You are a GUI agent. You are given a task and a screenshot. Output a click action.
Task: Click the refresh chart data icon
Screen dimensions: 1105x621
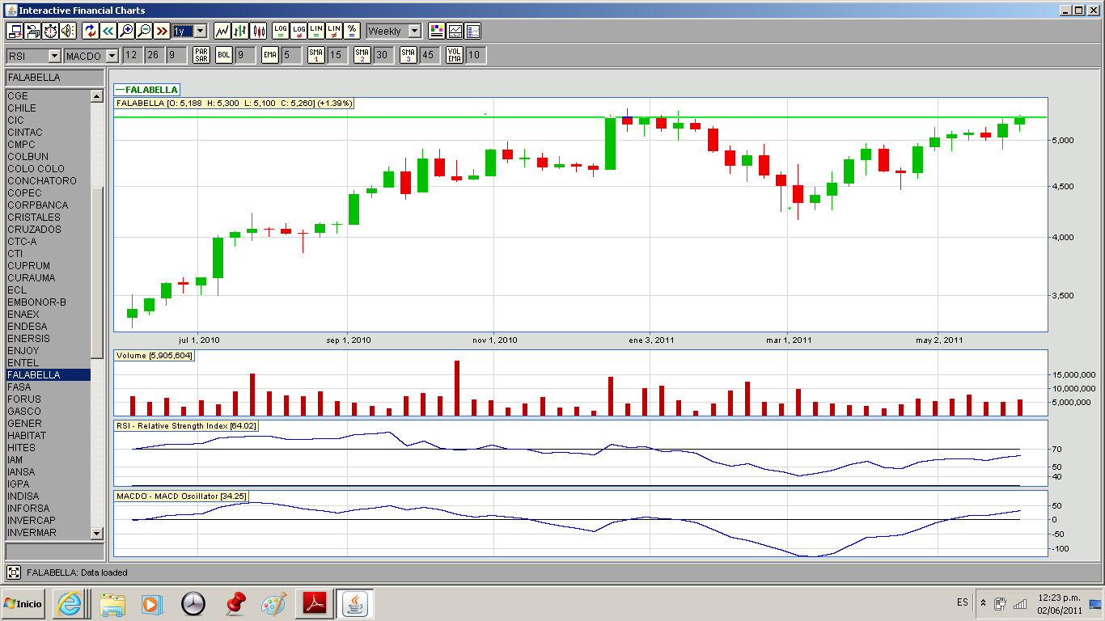(91, 32)
